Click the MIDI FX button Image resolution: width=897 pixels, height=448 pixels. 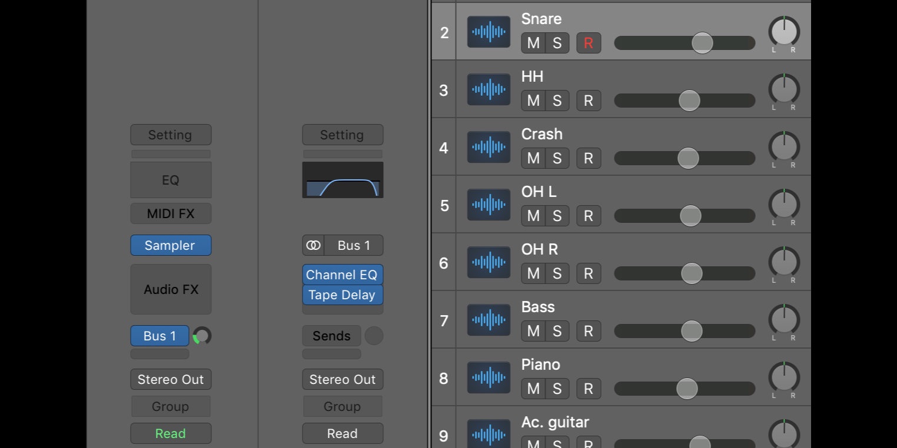tap(171, 213)
